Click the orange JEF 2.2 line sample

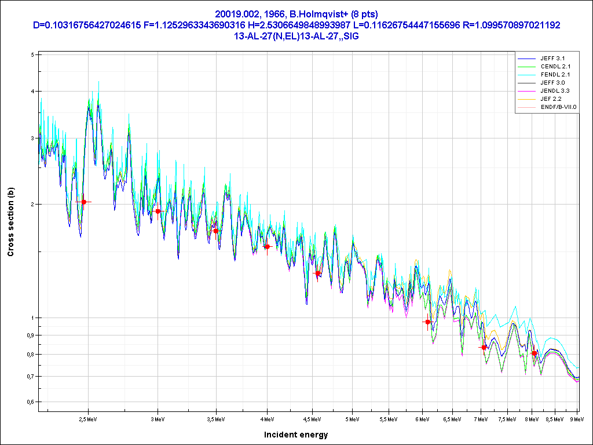pyautogui.click(x=526, y=99)
